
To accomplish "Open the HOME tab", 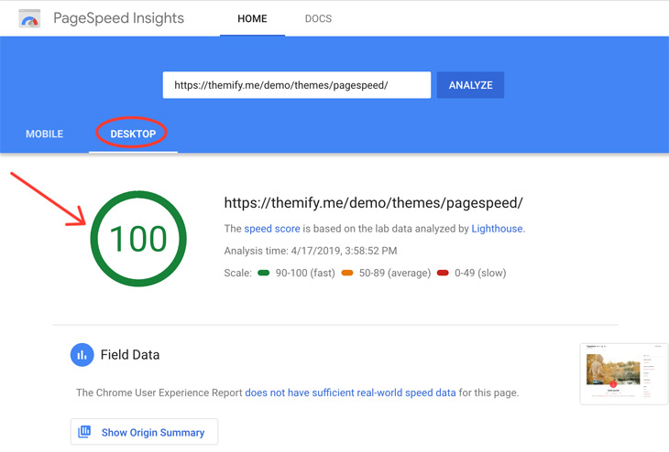I will [252, 18].
